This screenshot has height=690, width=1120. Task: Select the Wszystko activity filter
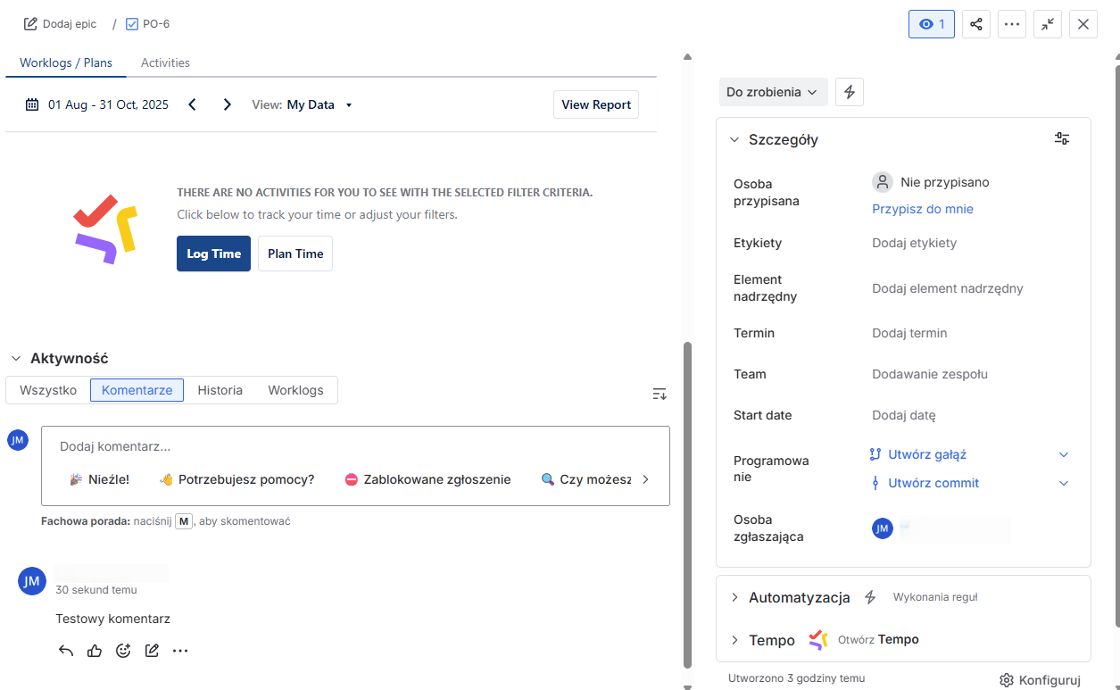(x=48, y=390)
